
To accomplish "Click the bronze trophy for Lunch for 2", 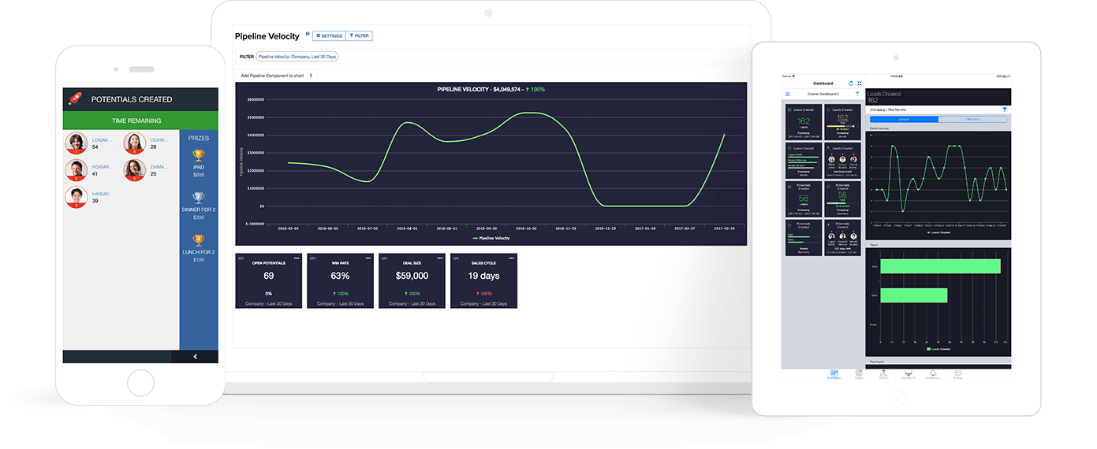I will 198,240.
